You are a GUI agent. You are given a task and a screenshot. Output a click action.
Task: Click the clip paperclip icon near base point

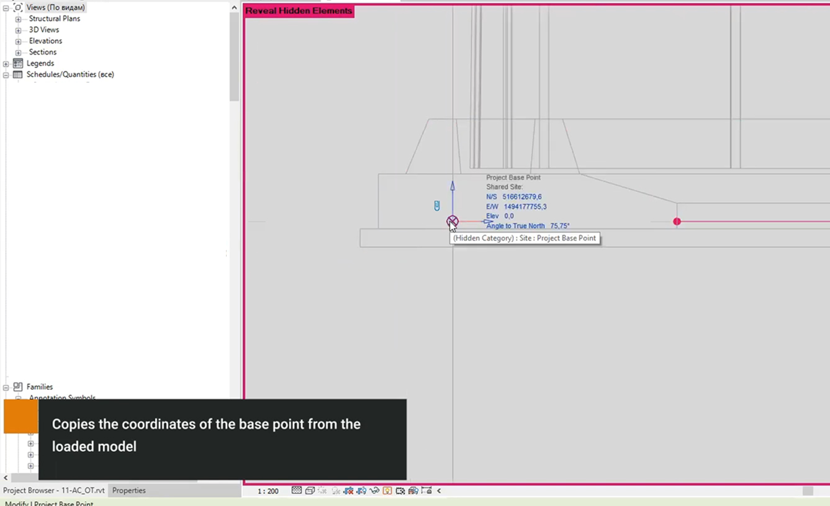point(437,205)
